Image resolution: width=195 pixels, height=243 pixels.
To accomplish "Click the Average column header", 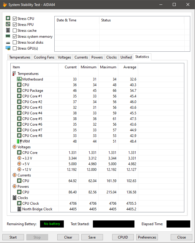I will (x=128, y=67).
